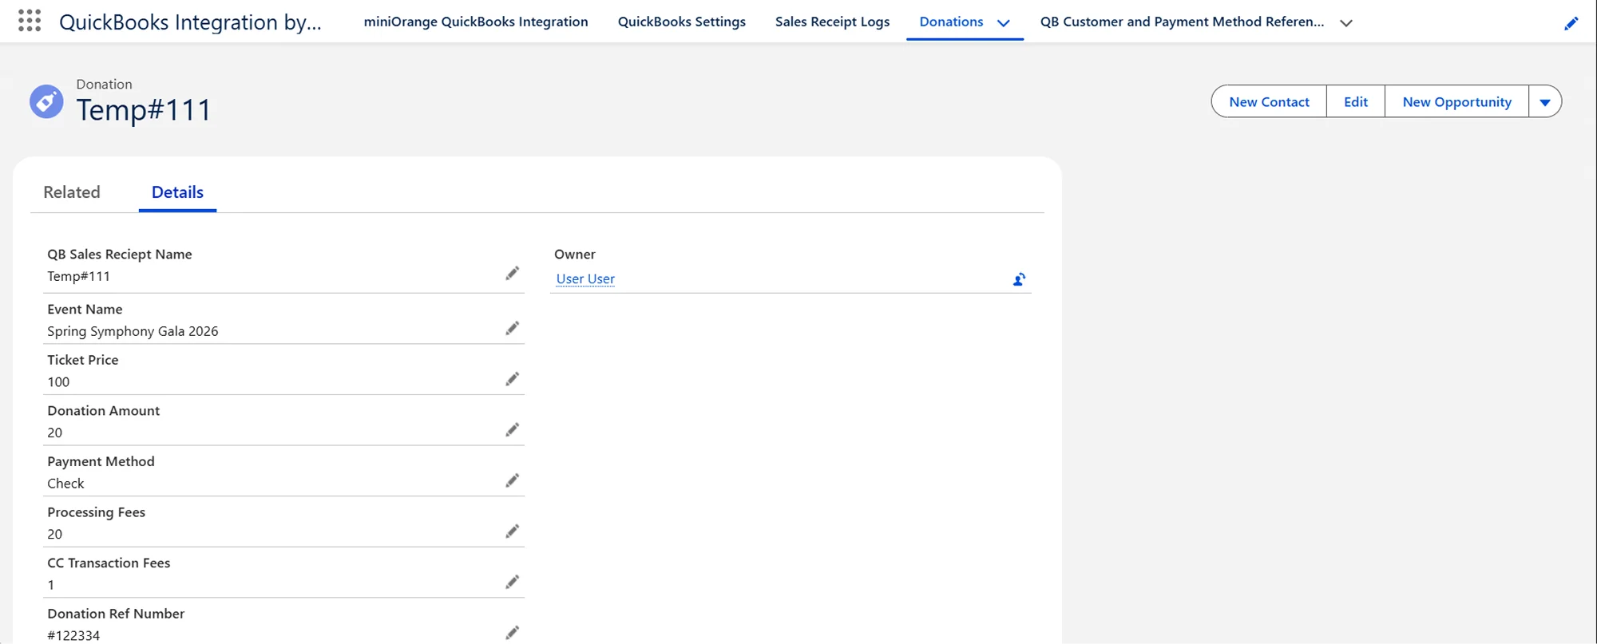The height and width of the screenshot is (644, 1597).
Task: Click the Edit button
Action: point(1356,101)
